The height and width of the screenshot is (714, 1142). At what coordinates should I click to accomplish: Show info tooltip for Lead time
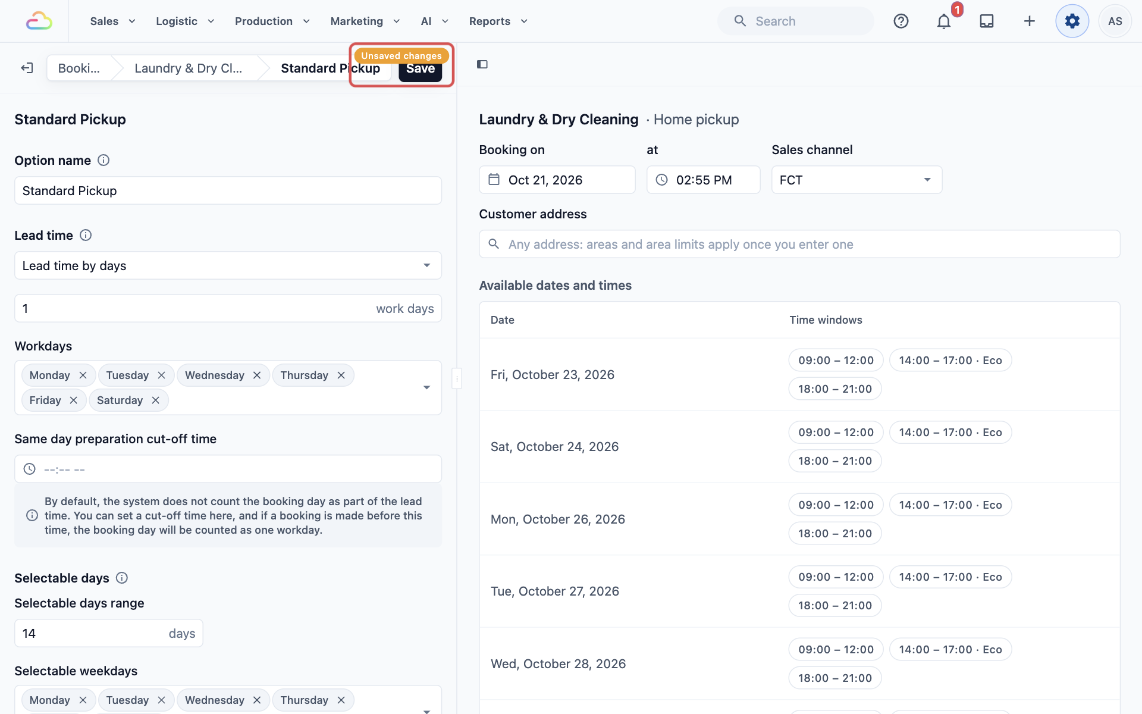pos(86,235)
